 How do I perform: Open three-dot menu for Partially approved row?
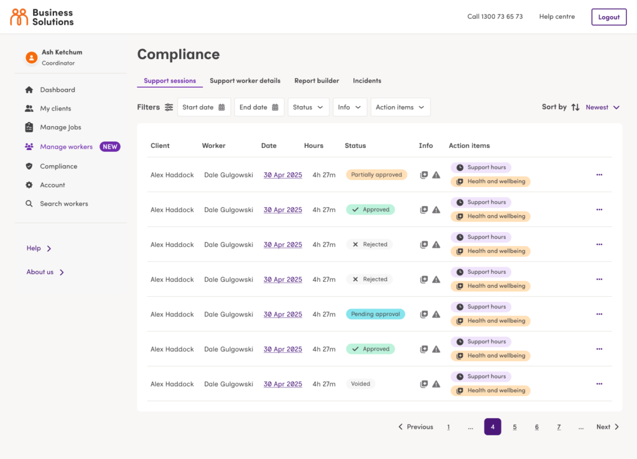599,175
